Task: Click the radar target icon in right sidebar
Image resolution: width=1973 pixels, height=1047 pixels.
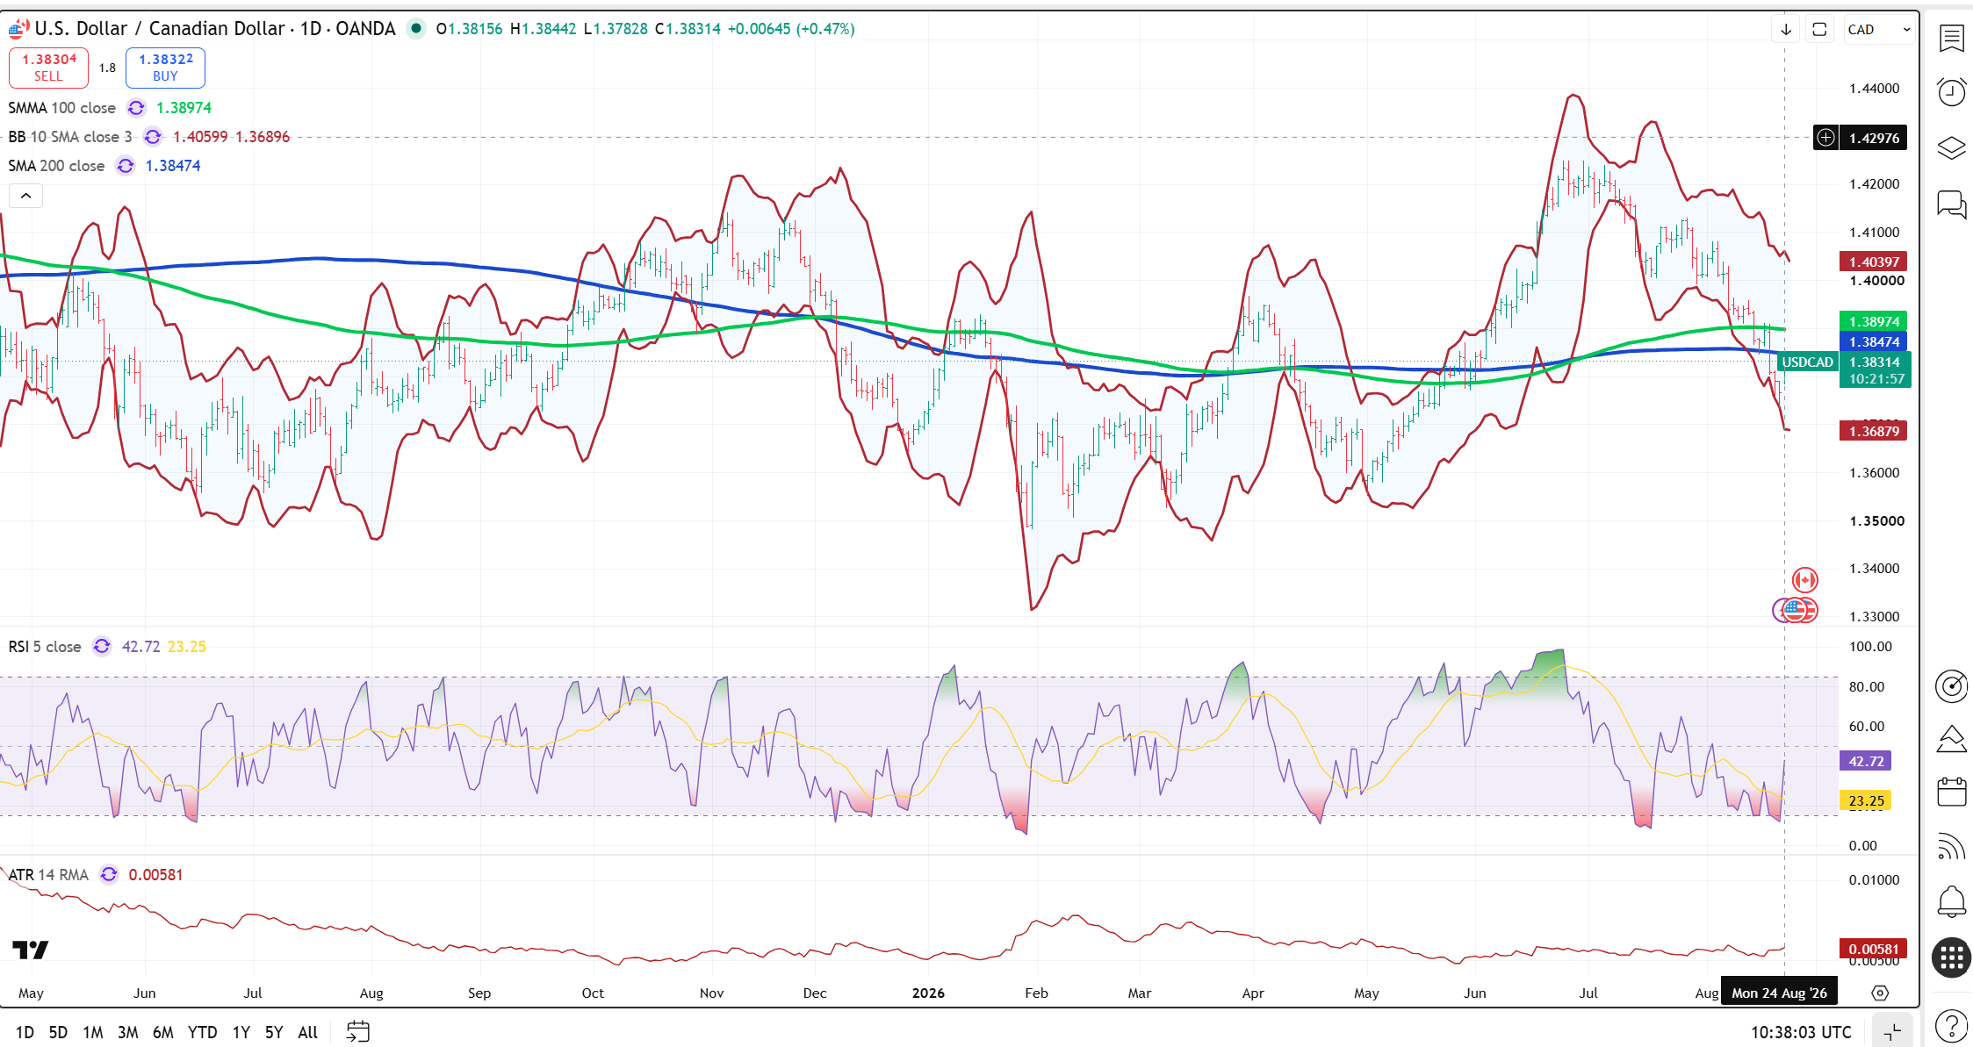Action: click(x=1951, y=685)
